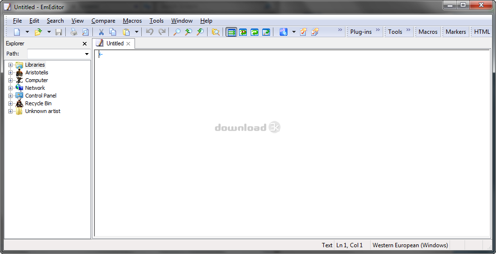
Task: Open the Help menu
Action: point(206,21)
